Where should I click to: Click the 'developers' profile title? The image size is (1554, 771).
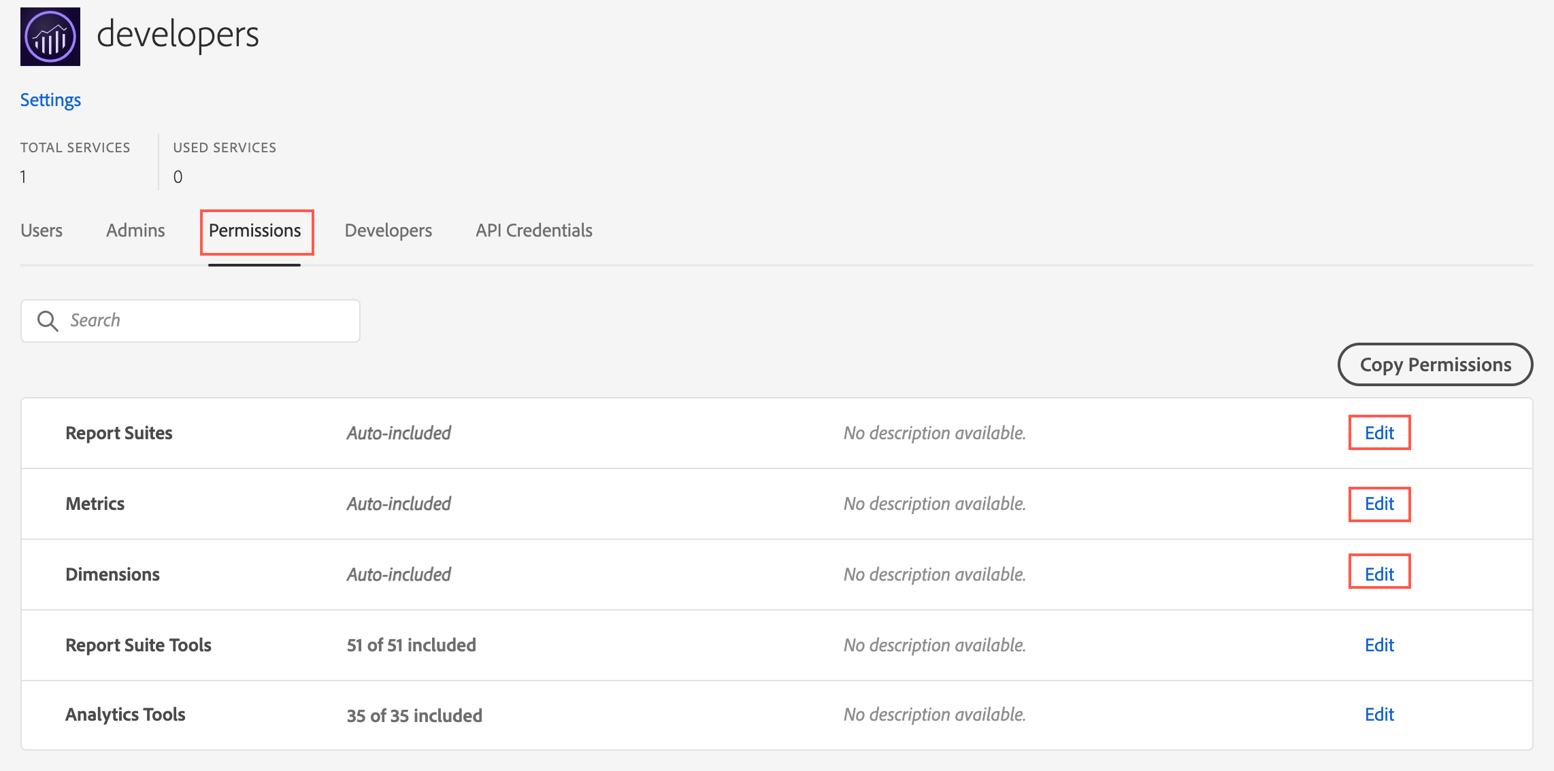point(178,34)
